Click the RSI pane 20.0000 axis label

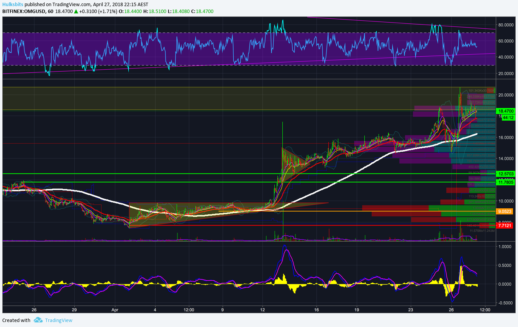(506, 74)
